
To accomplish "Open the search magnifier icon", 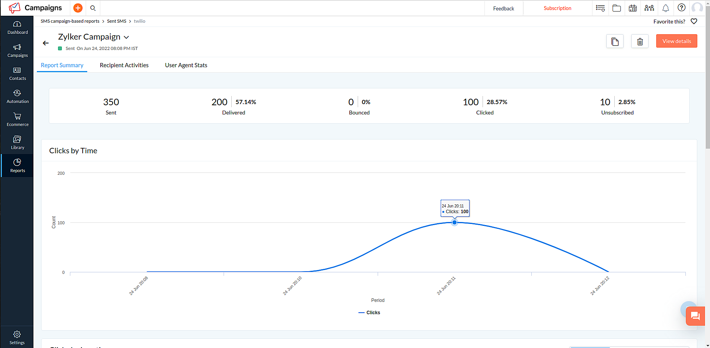I will point(93,8).
